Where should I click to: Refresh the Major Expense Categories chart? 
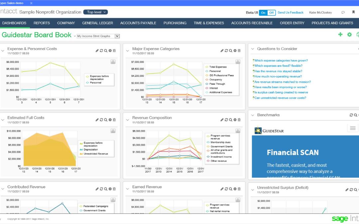(226, 50)
